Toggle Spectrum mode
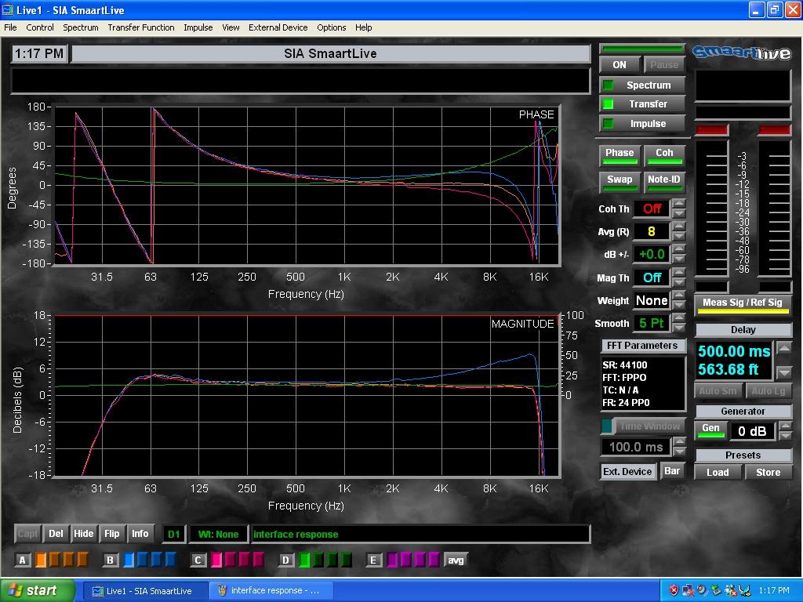The image size is (803, 602). tap(642, 85)
